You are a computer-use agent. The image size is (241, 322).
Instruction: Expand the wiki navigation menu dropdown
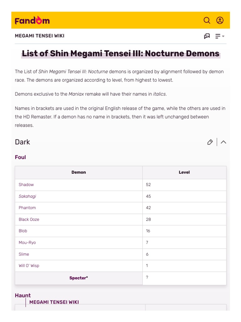tap(220, 36)
